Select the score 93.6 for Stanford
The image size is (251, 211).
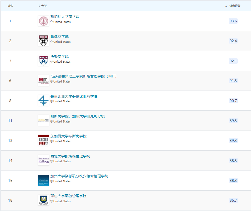(x=233, y=21)
